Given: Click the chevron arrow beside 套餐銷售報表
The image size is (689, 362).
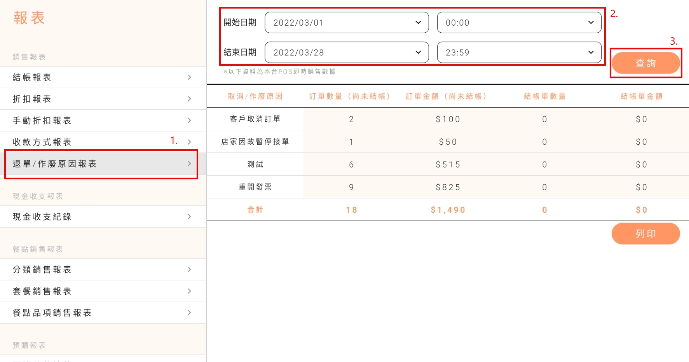Looking at the screenshot, I should (x=189, y=291).
